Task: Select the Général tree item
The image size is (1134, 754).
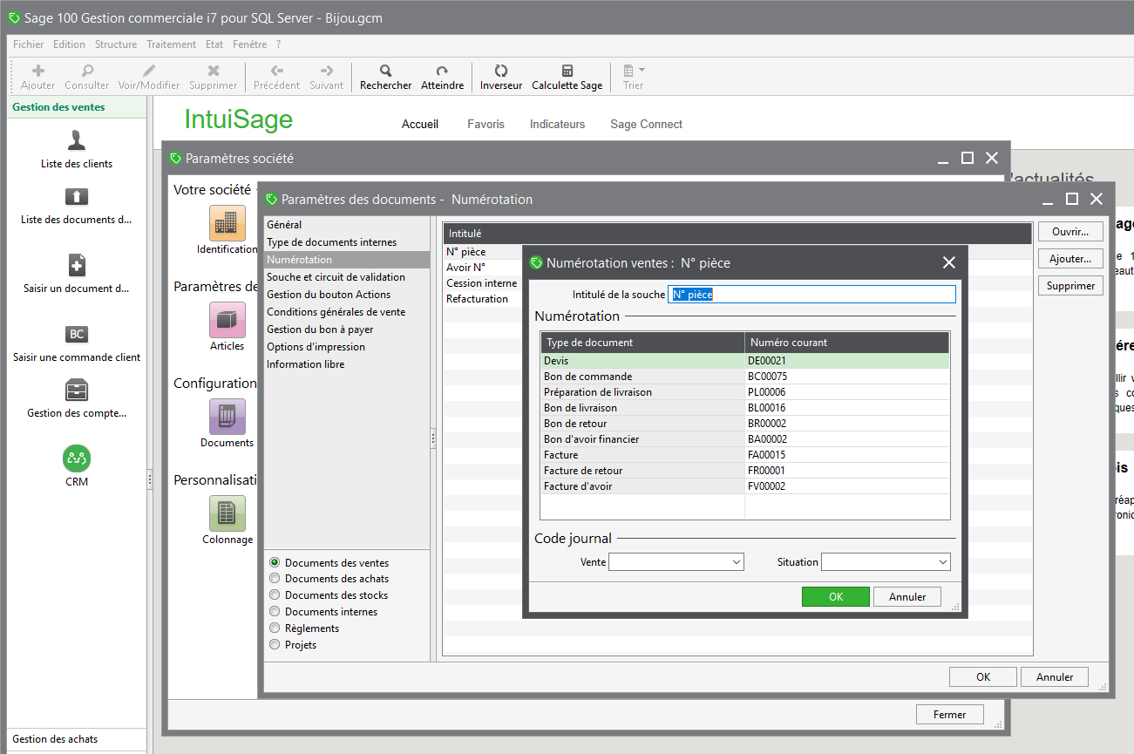Action: (x=284, y=225)
